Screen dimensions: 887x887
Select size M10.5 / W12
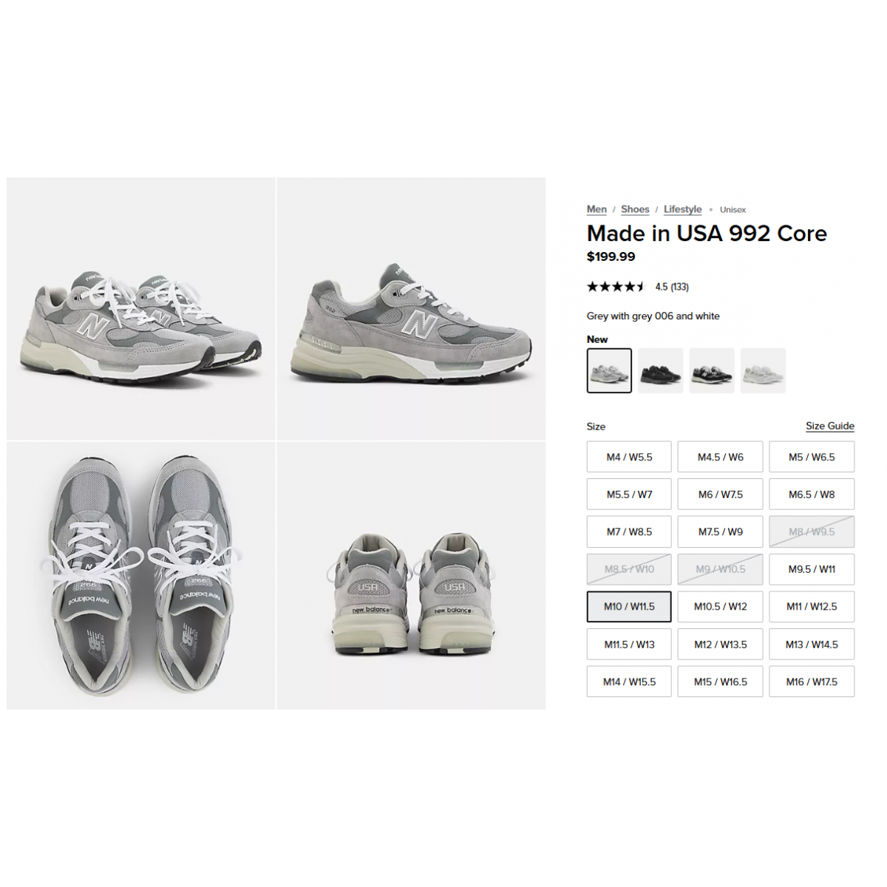[x=720, y=606]
